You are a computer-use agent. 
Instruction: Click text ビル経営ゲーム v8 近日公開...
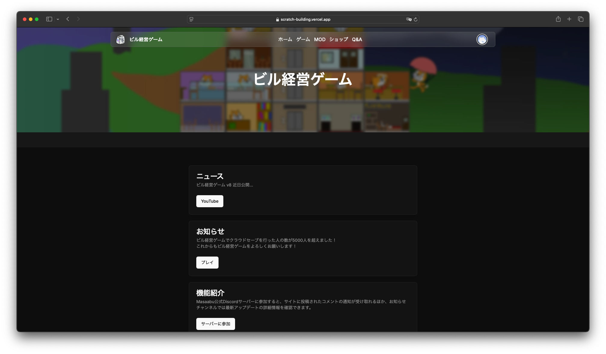tap(225, 185)
